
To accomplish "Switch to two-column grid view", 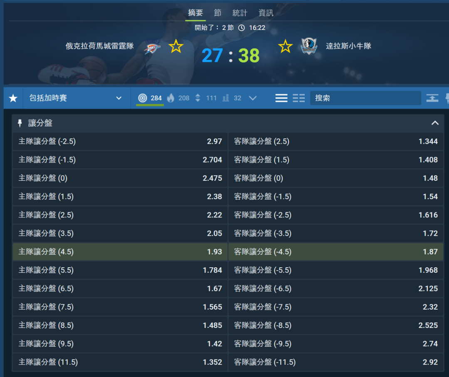I will 299,98.
